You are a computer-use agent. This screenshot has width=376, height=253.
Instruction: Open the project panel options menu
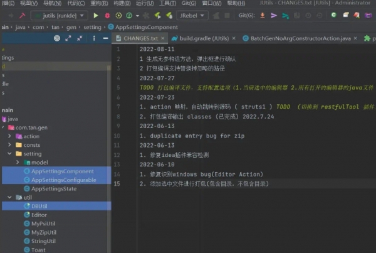click(93, 38)
